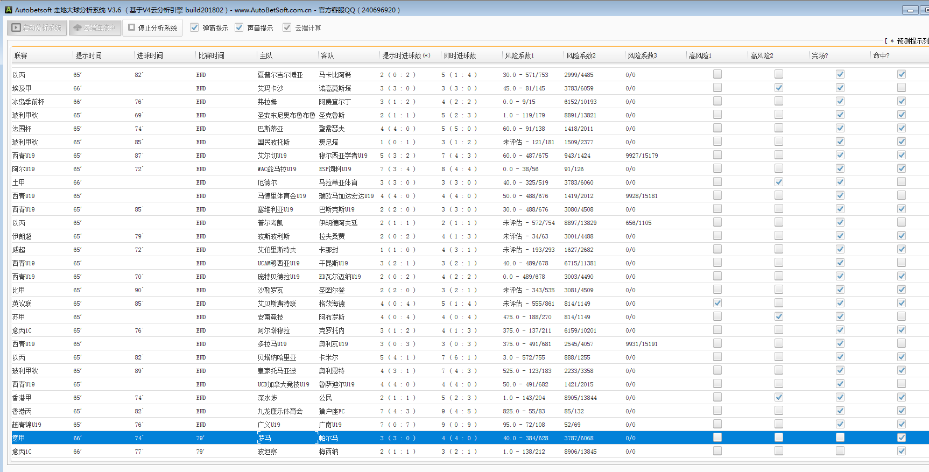The width and height of the screenshot is (929, 472).
Task: Toggle the 云端计算 checkbox
Action: click(x=287, y=27)
